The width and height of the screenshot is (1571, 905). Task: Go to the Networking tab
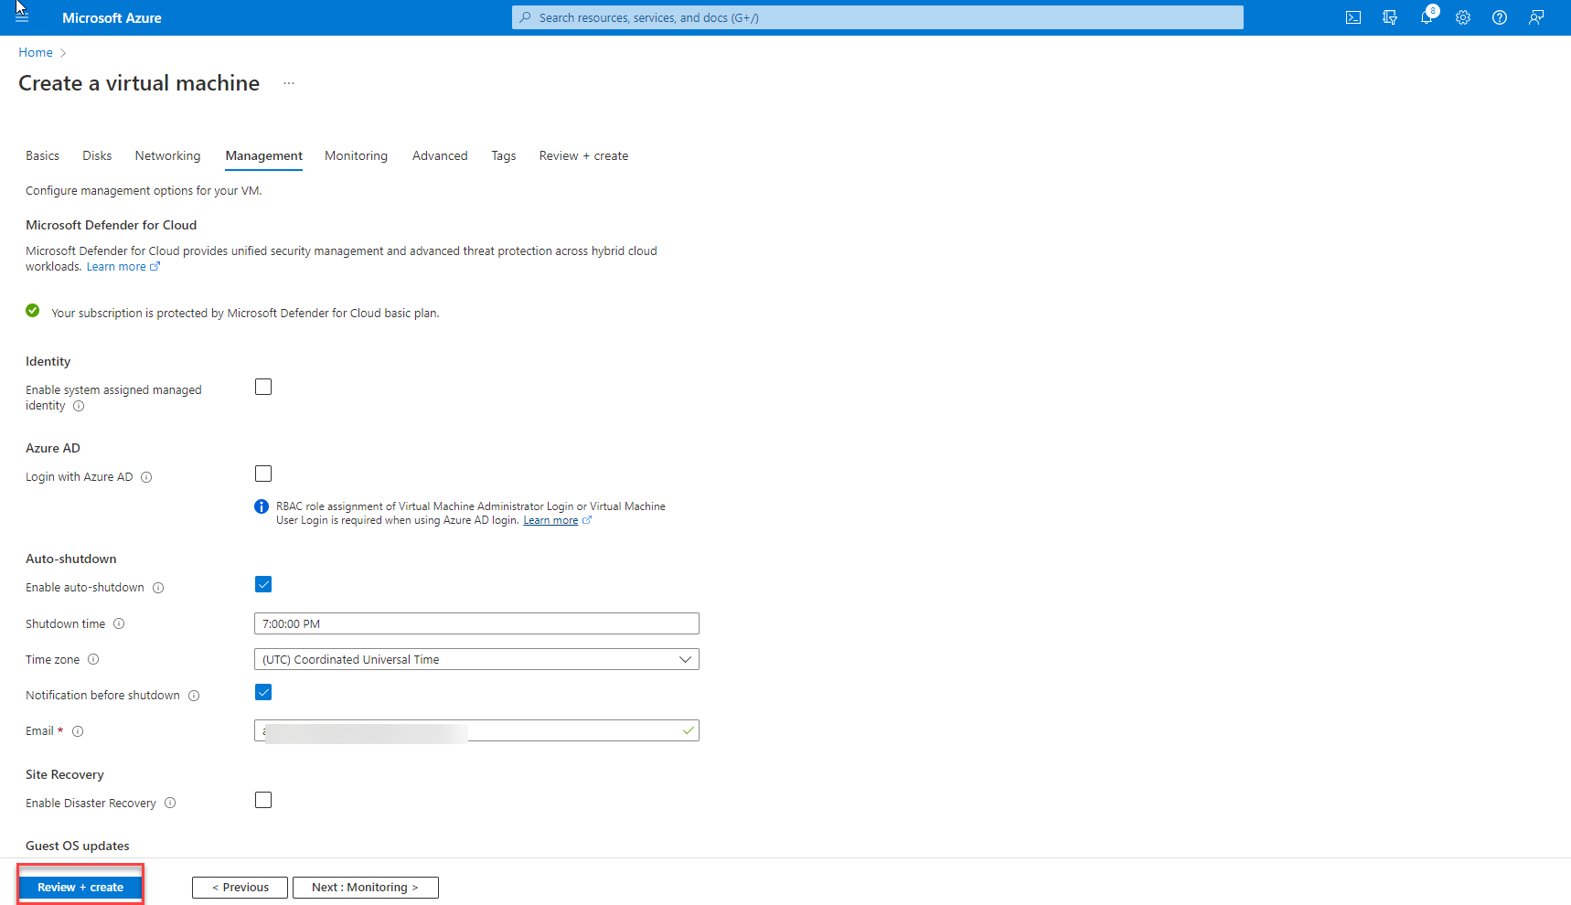click(x=167, y=156)
